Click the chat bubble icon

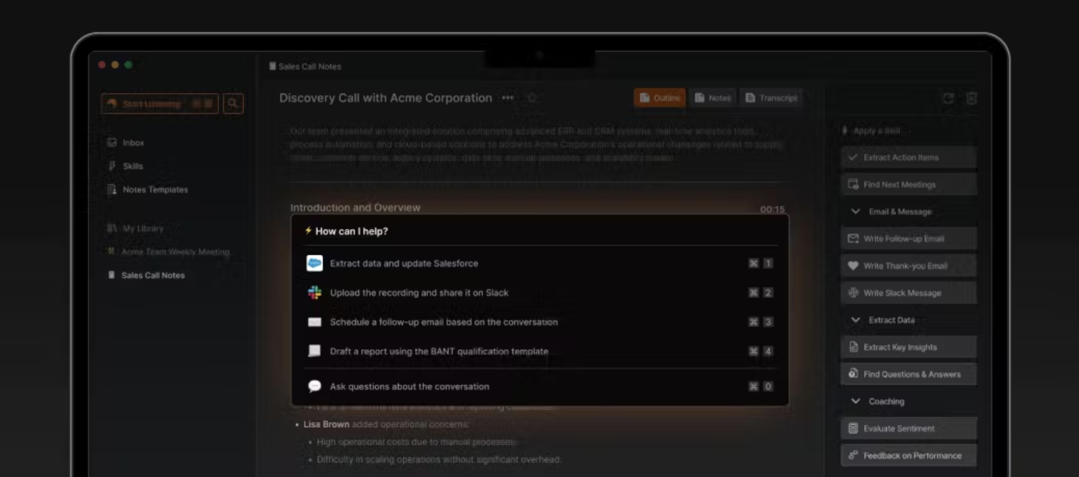click(314, 387)
